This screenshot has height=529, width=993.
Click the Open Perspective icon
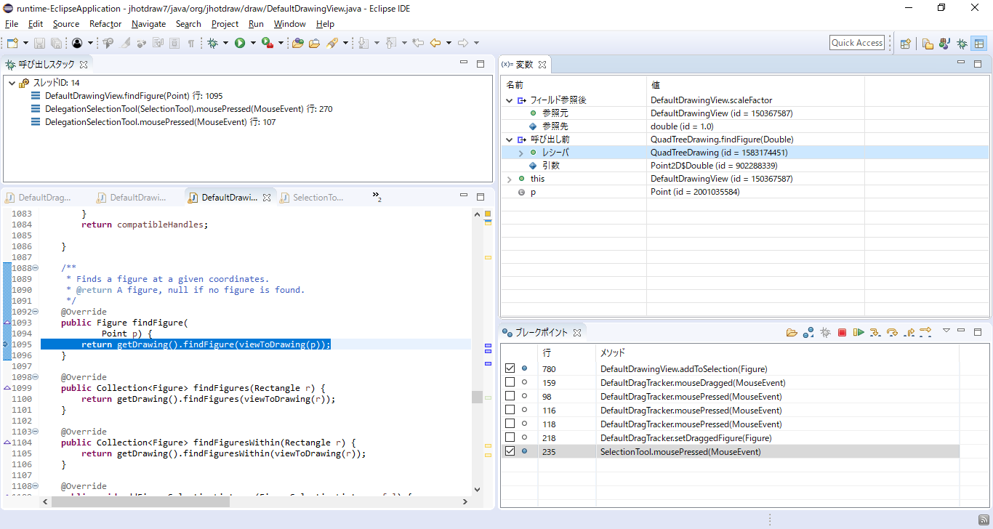[906, 43]
